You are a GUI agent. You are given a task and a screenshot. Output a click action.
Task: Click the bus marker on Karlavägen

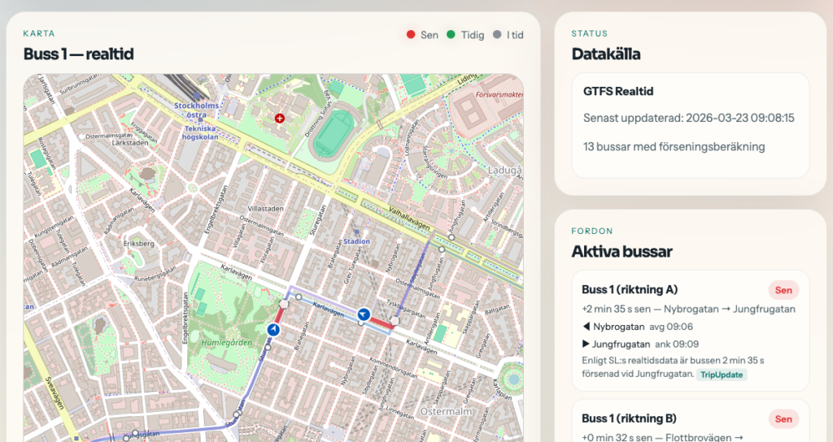[x=364, y=314]
